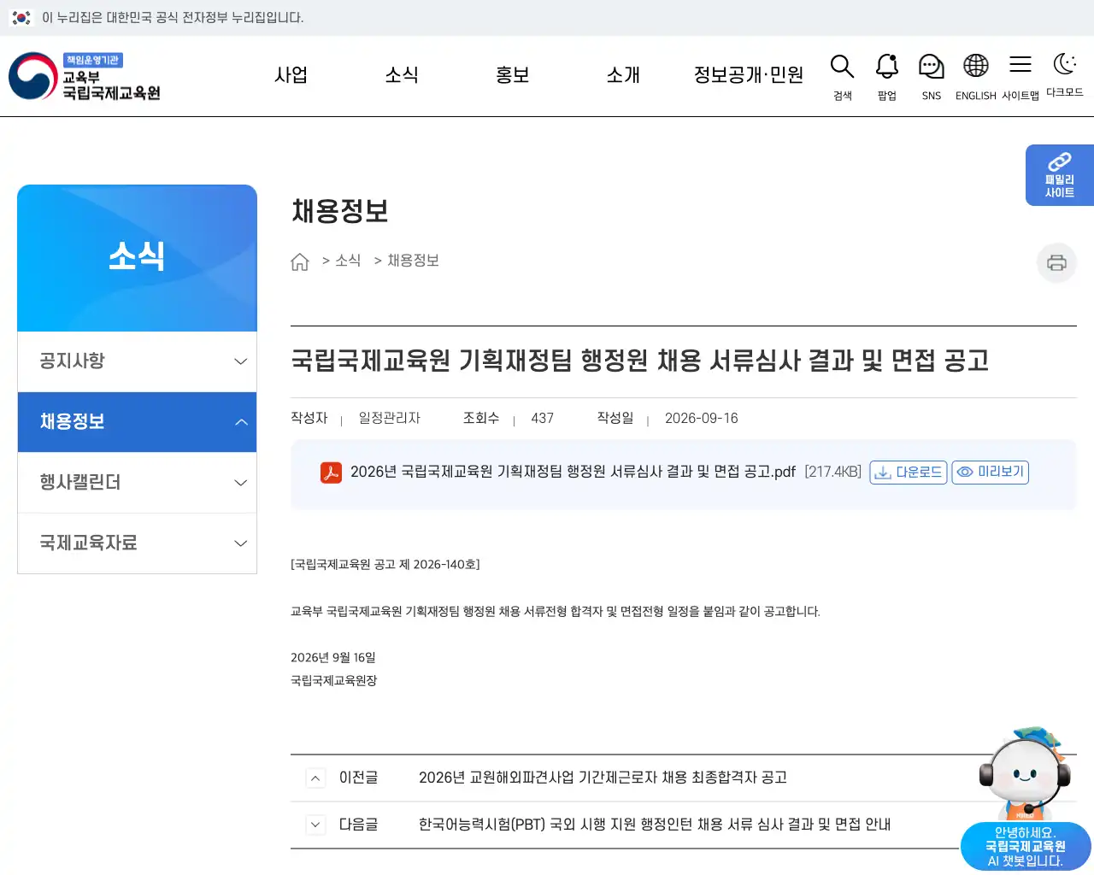The image size is (1094, 875).
Task: Open the SNS speech bubble icon
Action: click(x=931, y=67)
